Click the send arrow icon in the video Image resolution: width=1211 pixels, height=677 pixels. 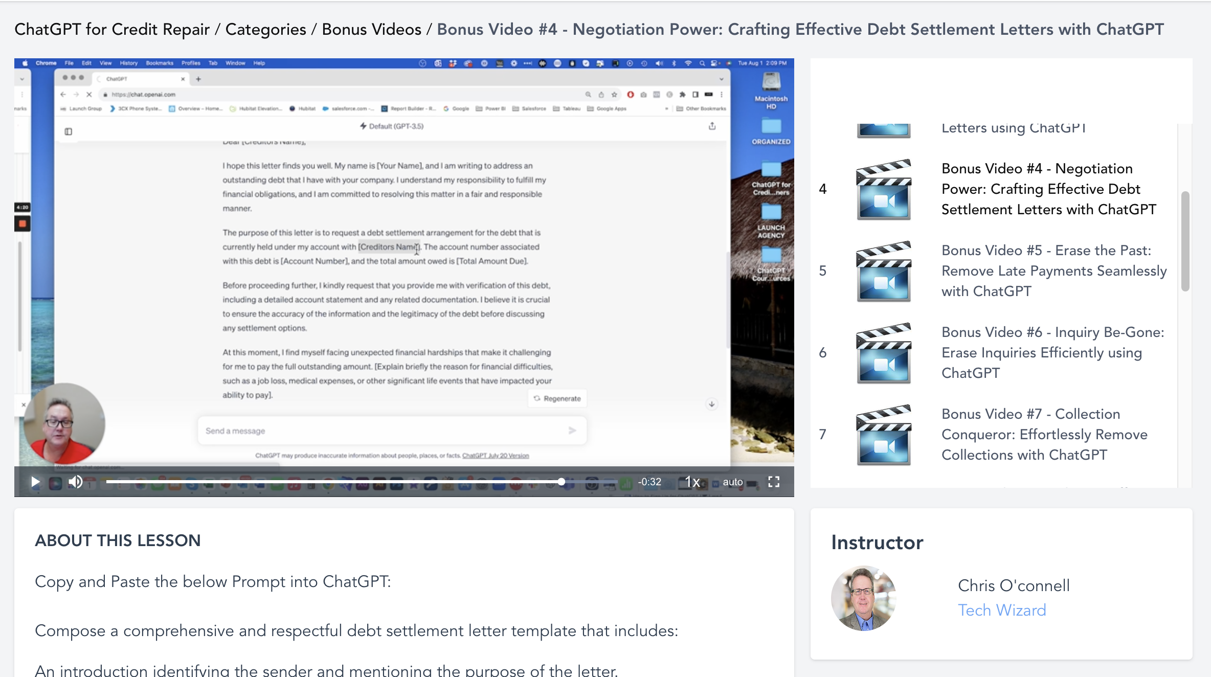[x=572, y=431]
